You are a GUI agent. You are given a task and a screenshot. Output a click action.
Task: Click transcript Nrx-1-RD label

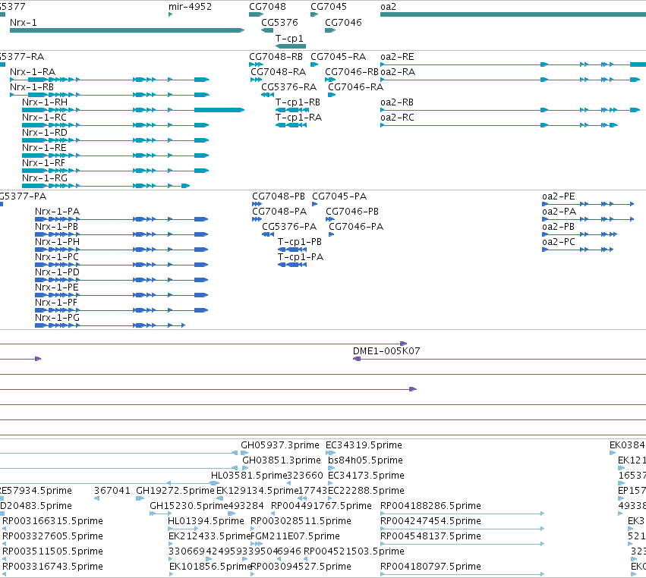45,133
